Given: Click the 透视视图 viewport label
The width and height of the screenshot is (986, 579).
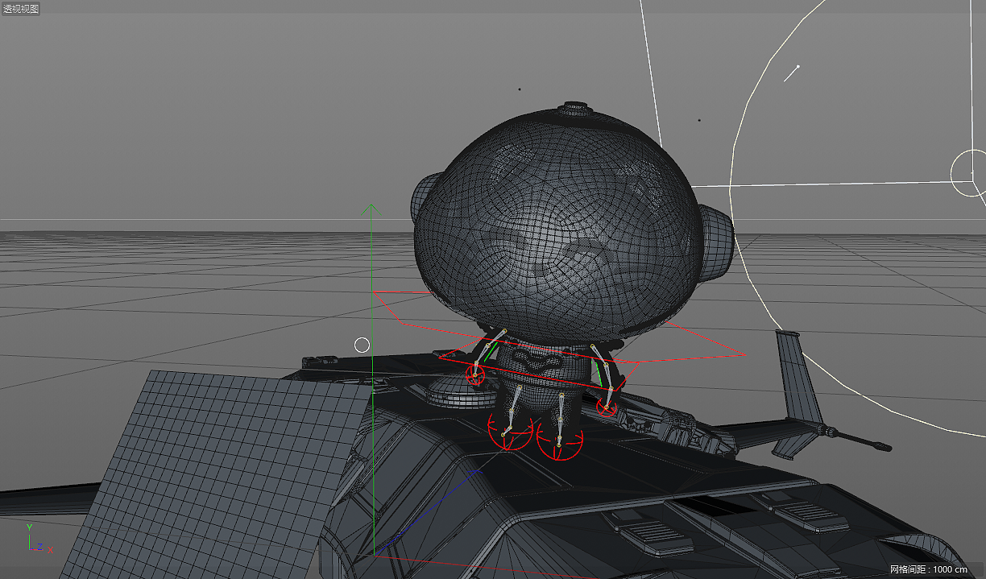Looking at the screenshot, I should point(20,8).
